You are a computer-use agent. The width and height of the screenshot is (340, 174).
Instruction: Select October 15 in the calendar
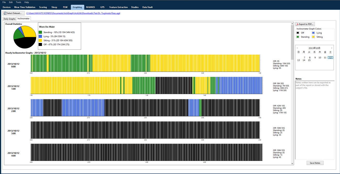(x=309, y=60)
